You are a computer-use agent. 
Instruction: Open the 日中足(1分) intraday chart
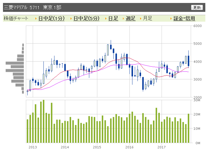pos(51,18)
